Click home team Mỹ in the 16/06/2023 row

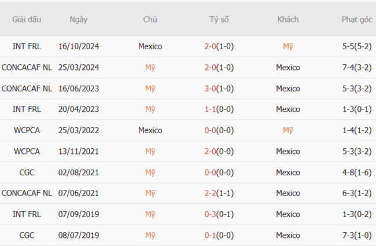pos(150,89)
